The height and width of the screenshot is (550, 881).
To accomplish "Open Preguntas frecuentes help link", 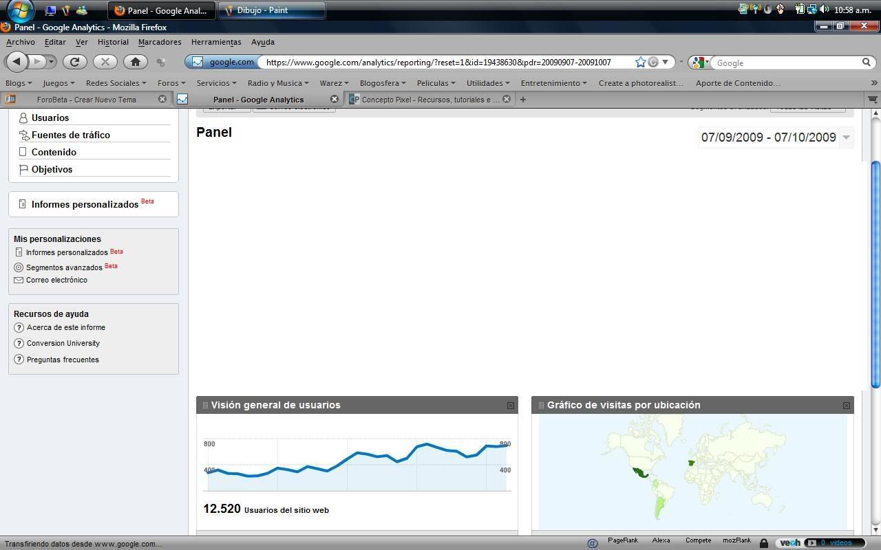I will coord(63,360).
